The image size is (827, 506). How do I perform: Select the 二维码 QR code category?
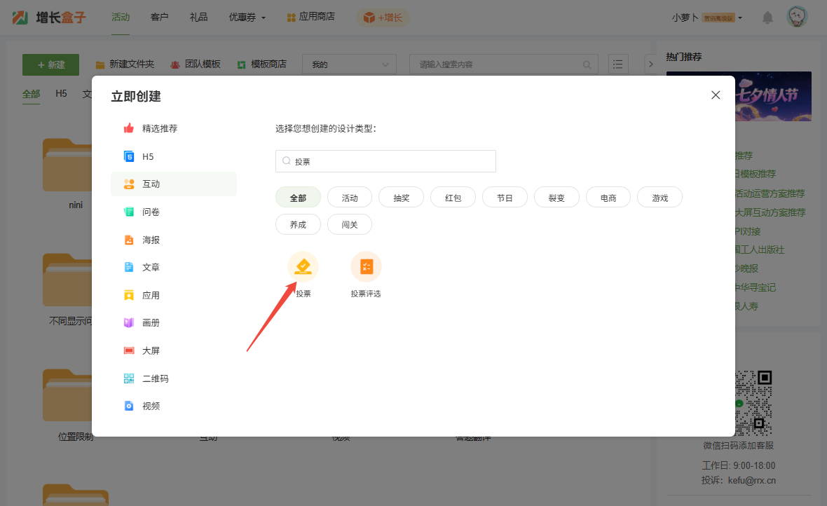pos(155,378)
